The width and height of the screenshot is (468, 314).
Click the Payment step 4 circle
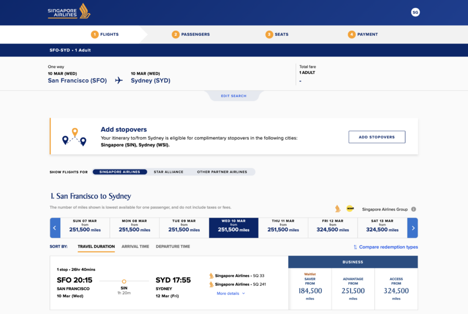(352, 35)
